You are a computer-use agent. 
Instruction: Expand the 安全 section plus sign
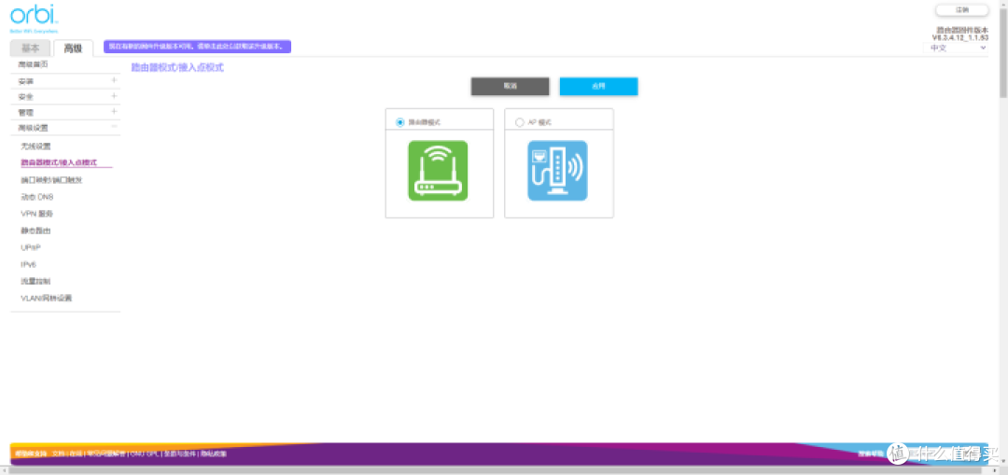tap(114, 96)
